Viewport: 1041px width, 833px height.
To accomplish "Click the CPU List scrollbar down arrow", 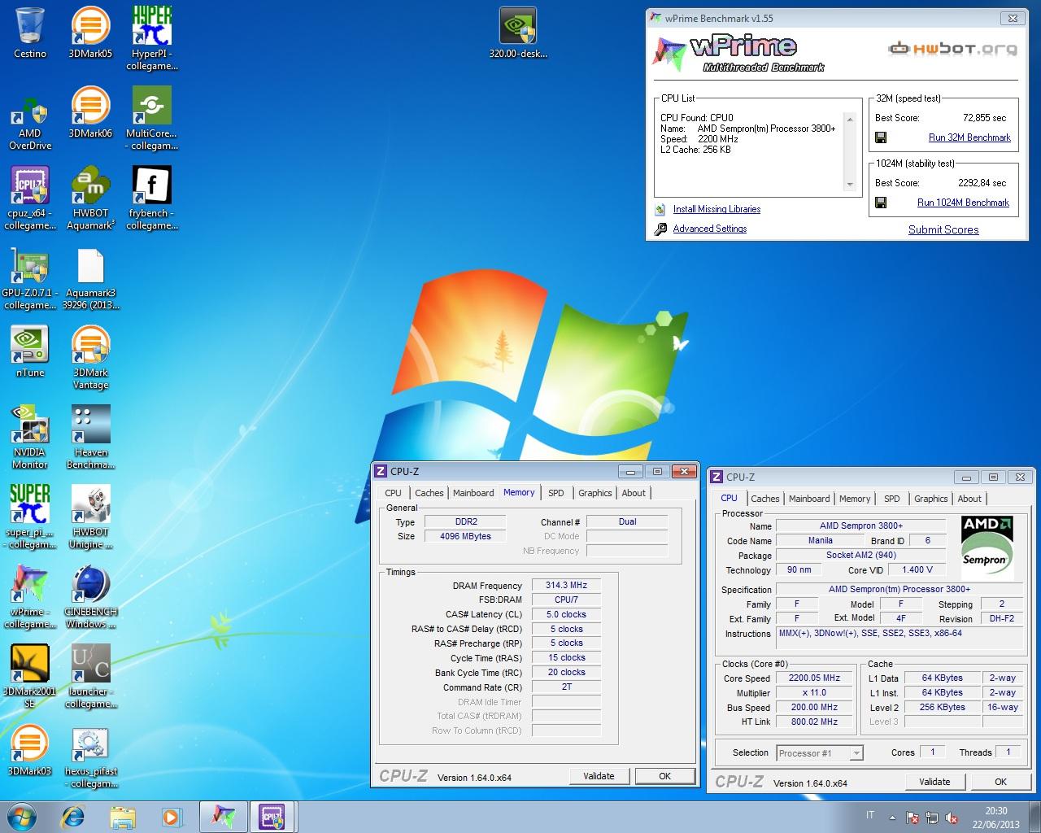I will [x=850, y=185].
